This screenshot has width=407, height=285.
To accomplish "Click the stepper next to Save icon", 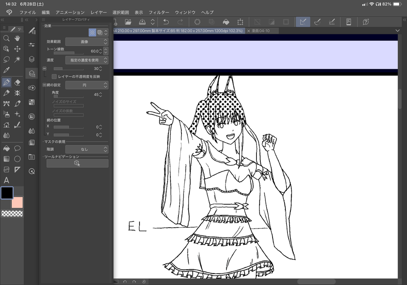I will click(153, 22).
